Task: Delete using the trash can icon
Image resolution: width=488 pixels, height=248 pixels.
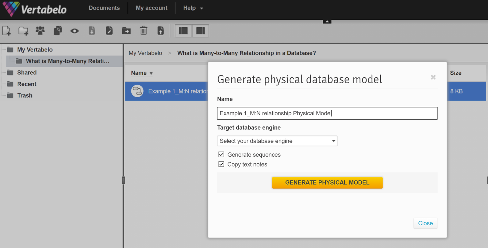Action: tap(143, 31)
